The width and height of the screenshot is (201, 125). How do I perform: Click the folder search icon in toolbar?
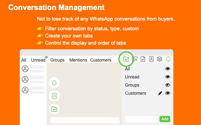[135, 59]
